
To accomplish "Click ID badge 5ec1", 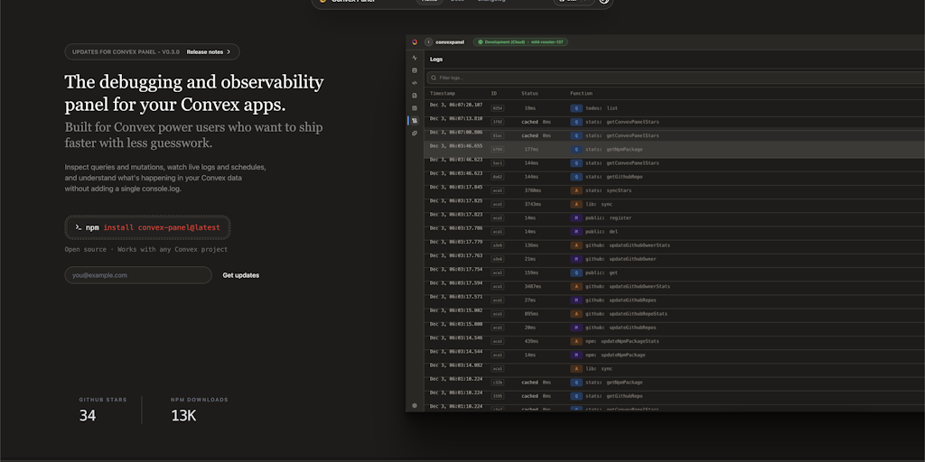I will (x=498, y=163).
